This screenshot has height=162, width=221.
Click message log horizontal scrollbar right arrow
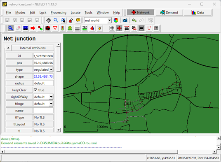point(214,152)
